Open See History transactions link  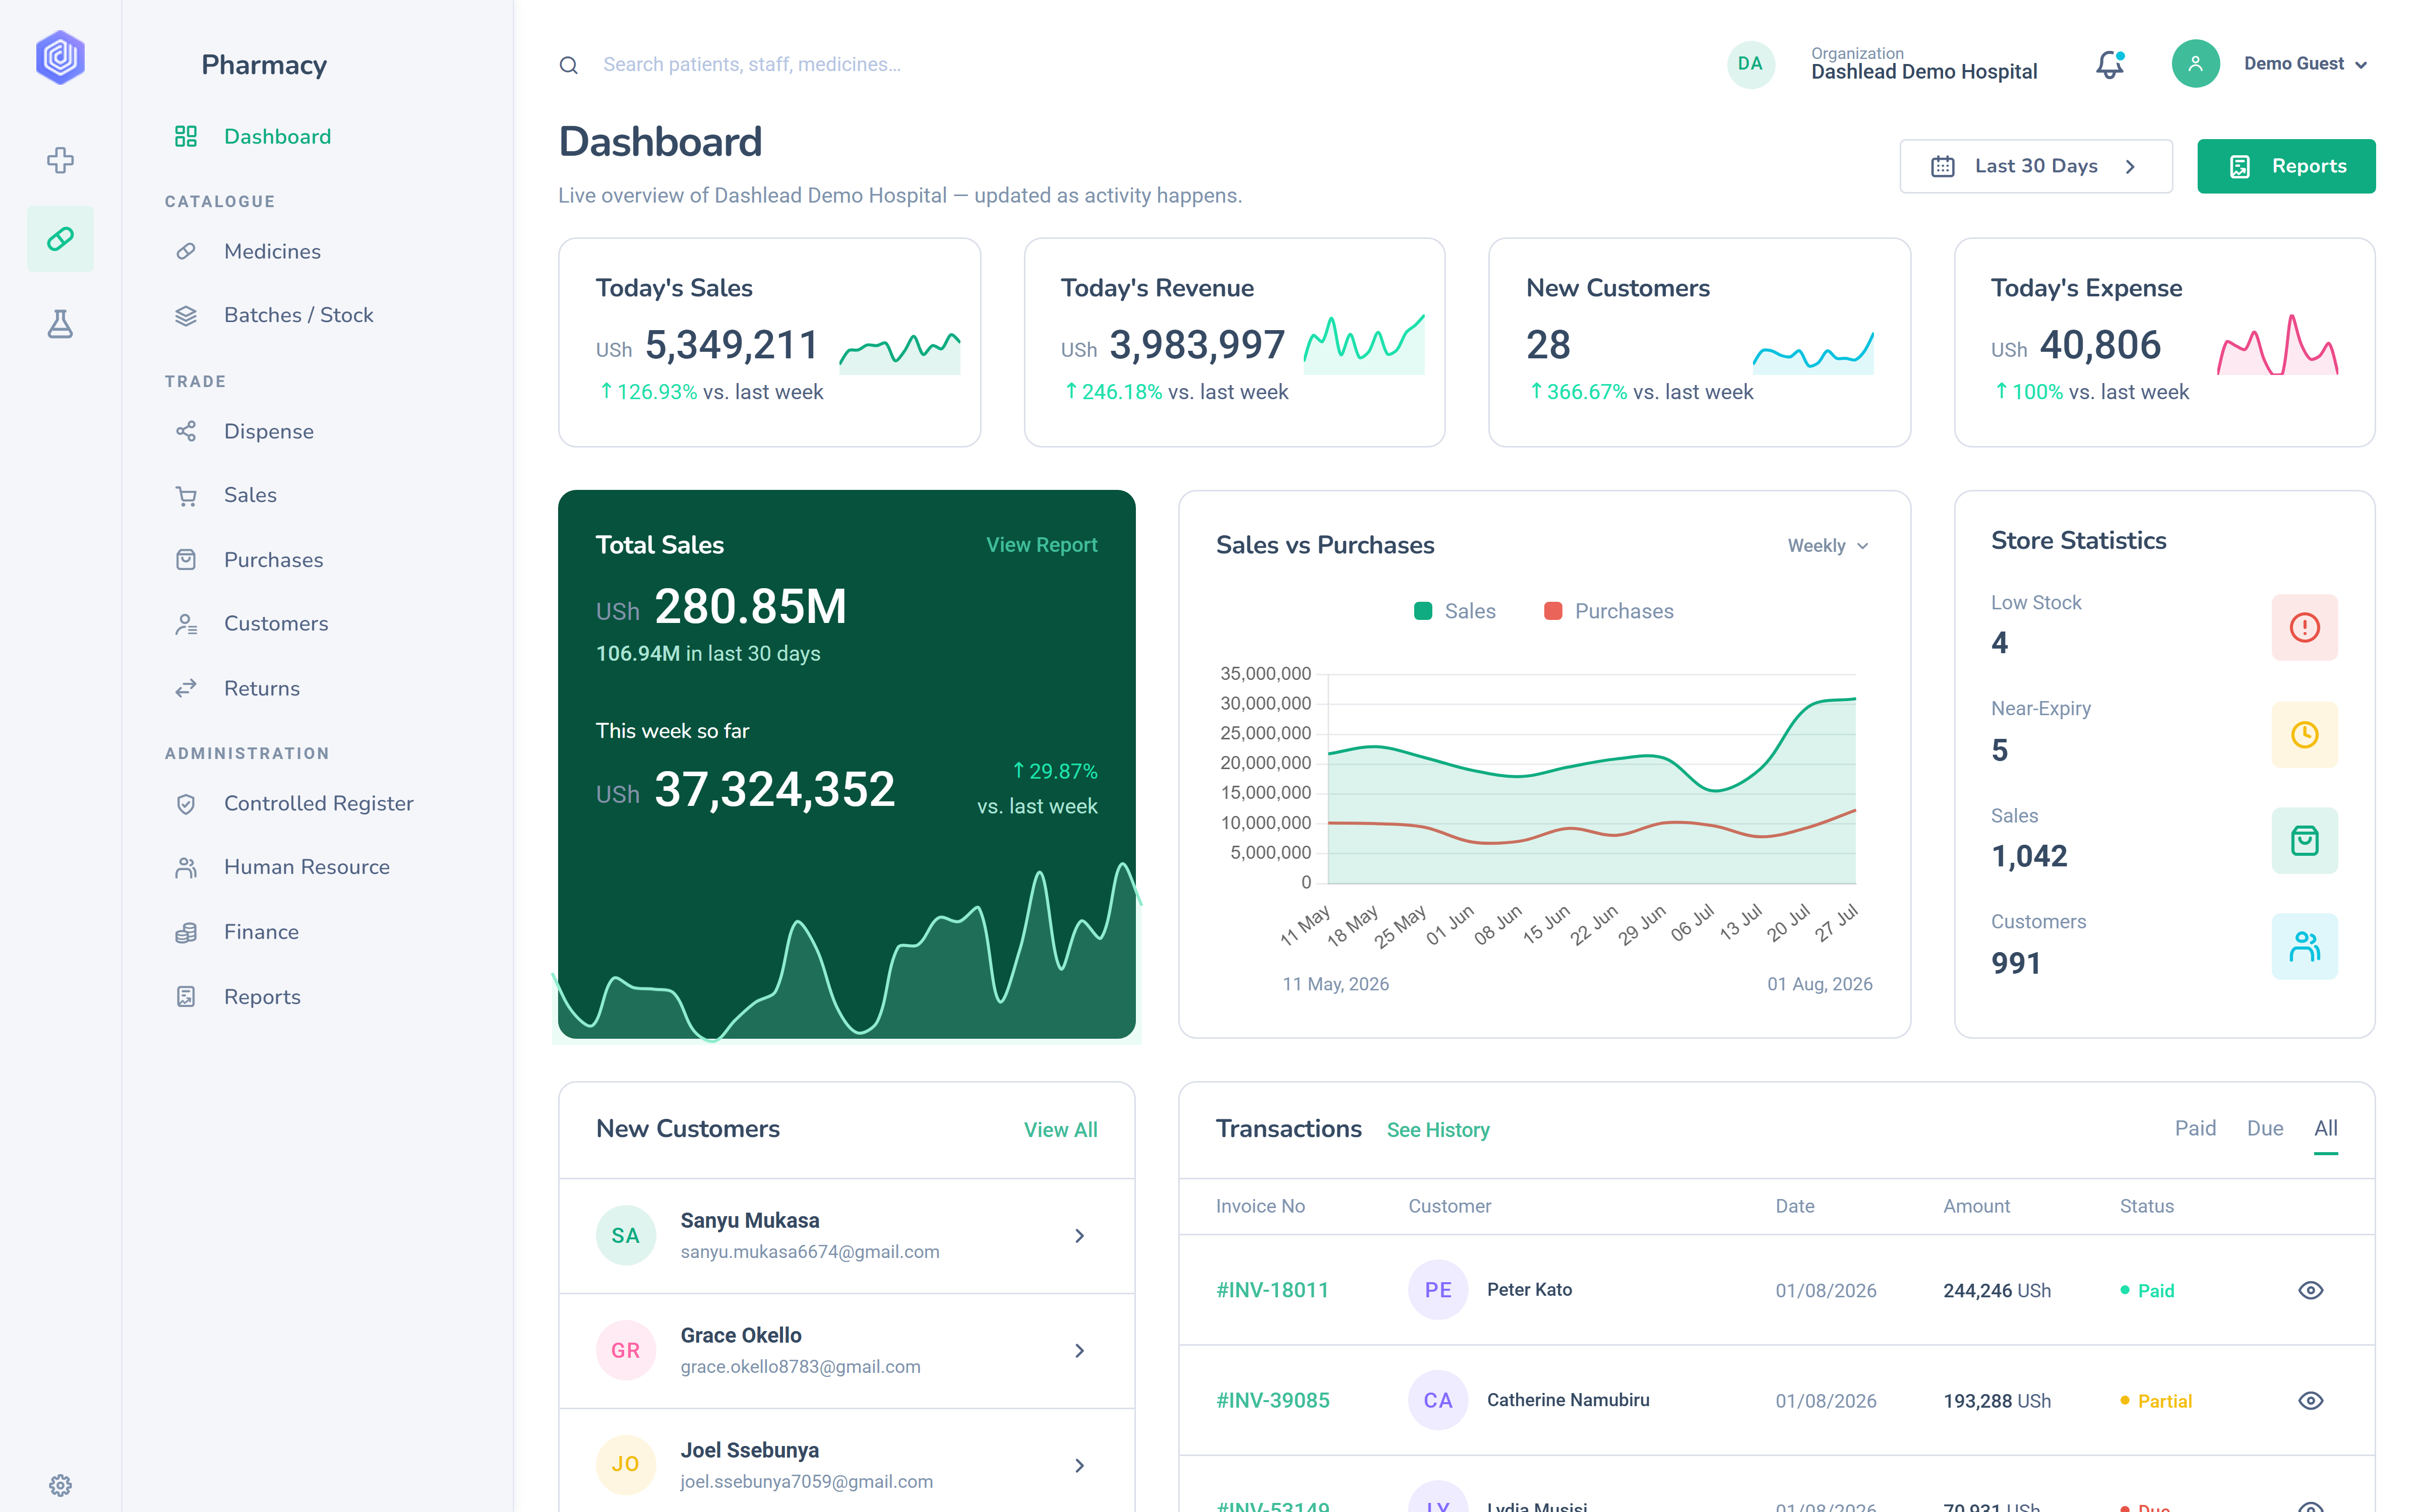[1438, 1130]
